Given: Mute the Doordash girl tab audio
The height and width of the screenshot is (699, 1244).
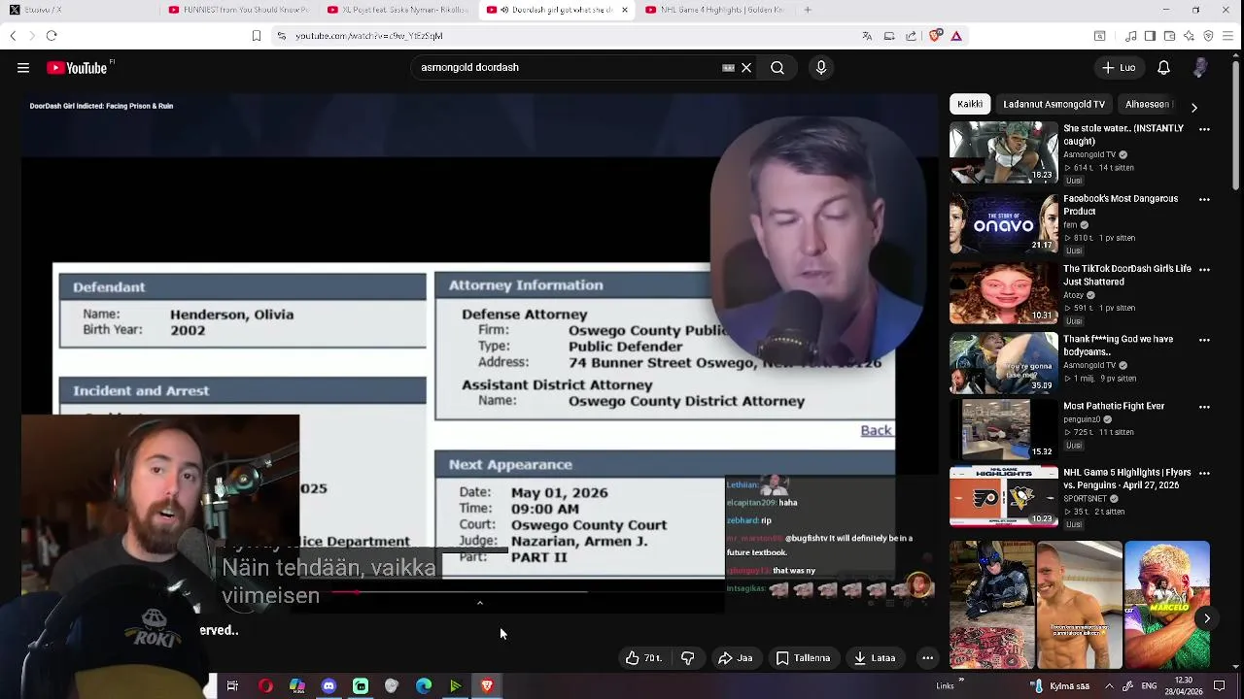Looking at the screenshot, I should tap(505, 10).
